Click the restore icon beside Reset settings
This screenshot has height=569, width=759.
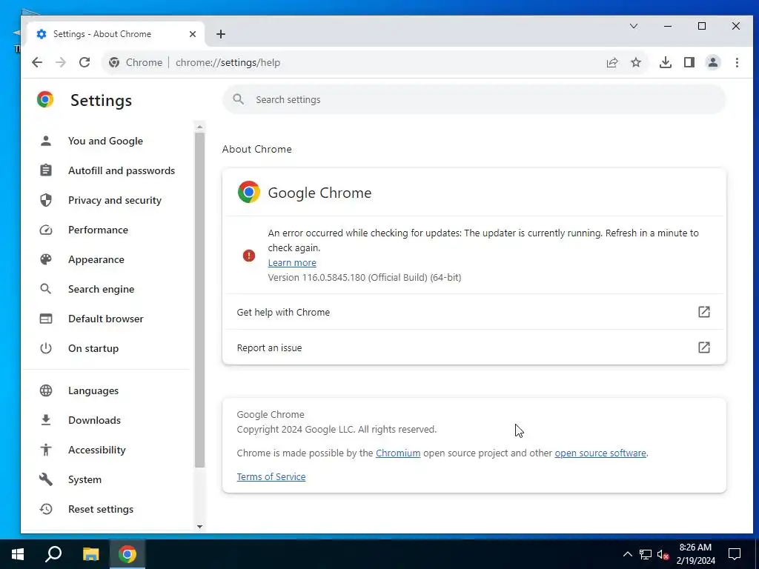point(46,509)
